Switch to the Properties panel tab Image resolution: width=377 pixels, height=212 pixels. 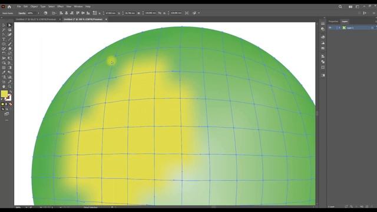333,22
